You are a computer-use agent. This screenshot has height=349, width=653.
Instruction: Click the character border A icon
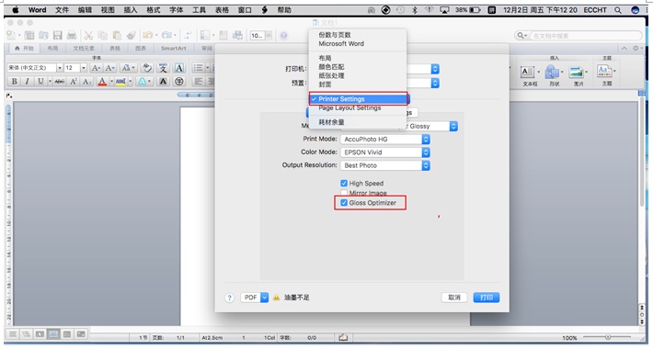179,68
